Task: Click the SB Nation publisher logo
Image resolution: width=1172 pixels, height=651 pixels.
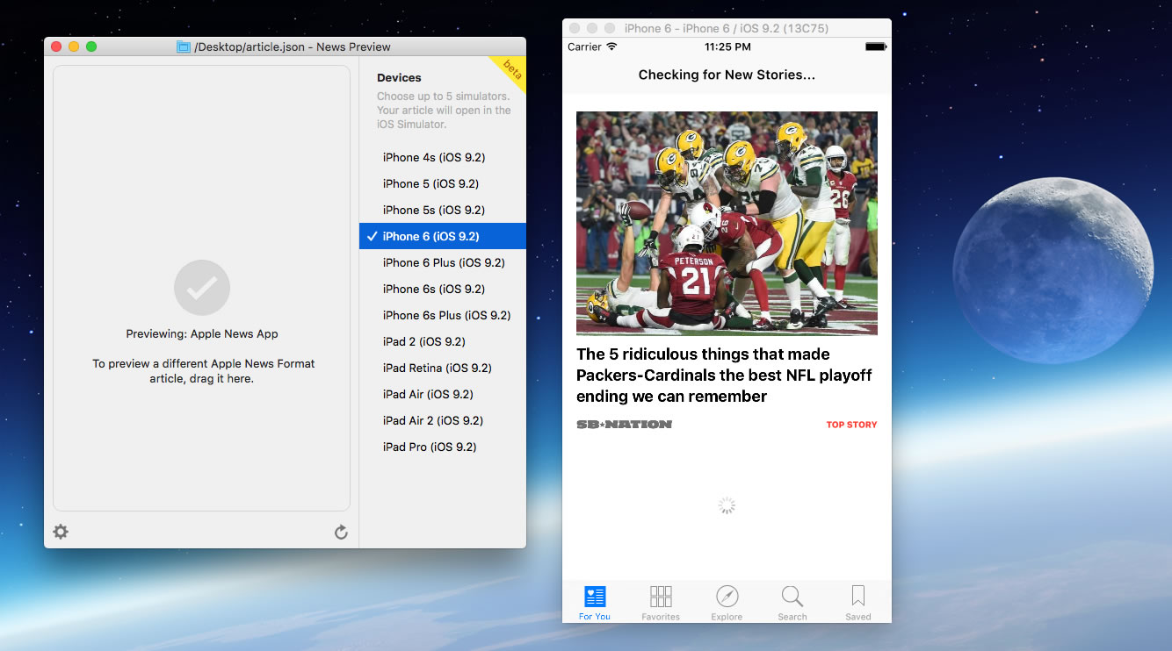Action: point(624,425)
